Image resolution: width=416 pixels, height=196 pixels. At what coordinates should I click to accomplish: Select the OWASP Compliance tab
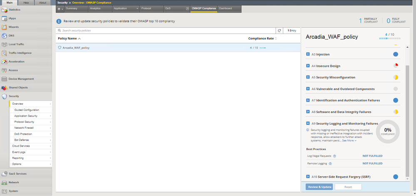pyautogui.click(x=204, y=9)
